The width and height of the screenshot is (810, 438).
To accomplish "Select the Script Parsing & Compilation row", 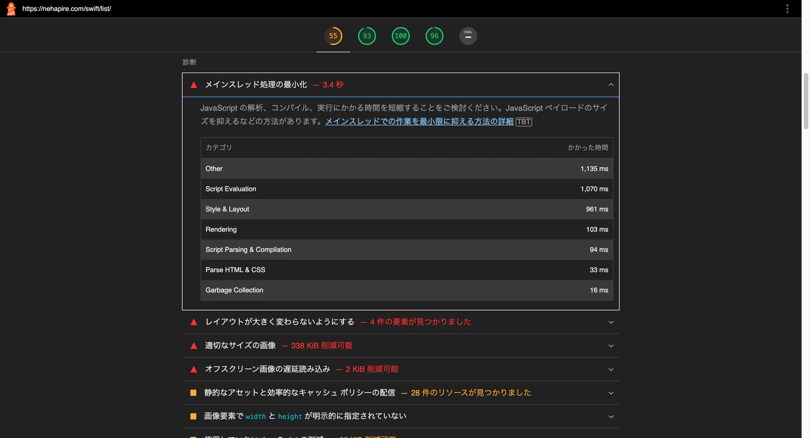I will tap(407, 249).
